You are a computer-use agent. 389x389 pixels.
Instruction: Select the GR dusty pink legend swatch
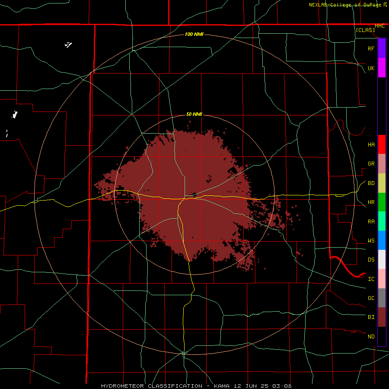coord(382,164)
